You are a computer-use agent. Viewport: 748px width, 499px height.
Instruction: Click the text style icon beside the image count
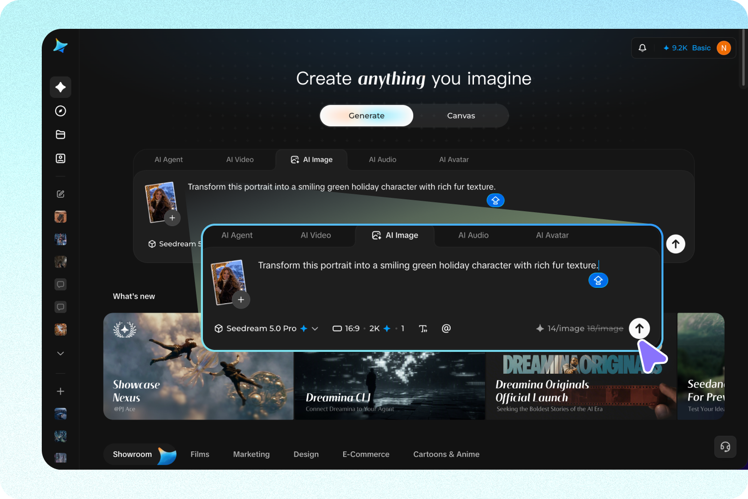coord(423,329)
